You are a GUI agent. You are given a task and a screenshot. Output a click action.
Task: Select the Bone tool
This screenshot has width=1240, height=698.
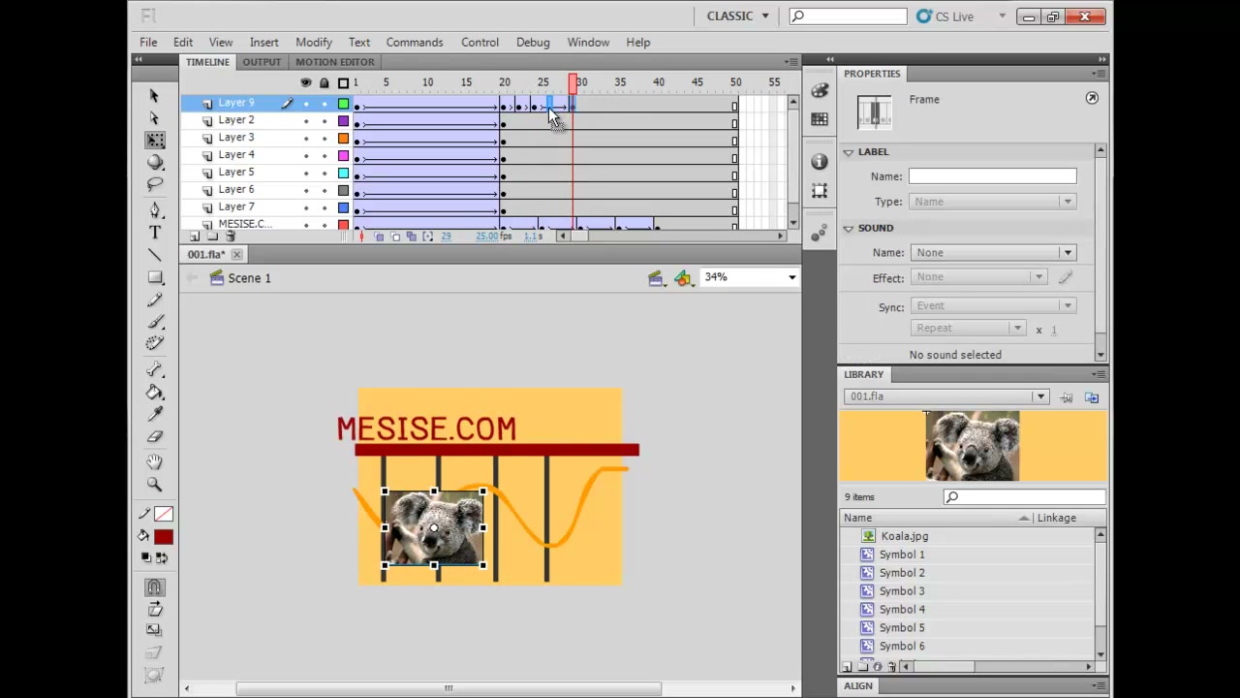tap(155, 369)
